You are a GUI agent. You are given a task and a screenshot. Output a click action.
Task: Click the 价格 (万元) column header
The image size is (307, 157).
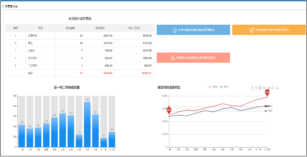pos(134,28)
